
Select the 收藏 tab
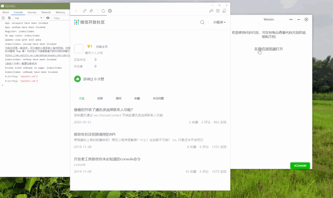point(137,98)
